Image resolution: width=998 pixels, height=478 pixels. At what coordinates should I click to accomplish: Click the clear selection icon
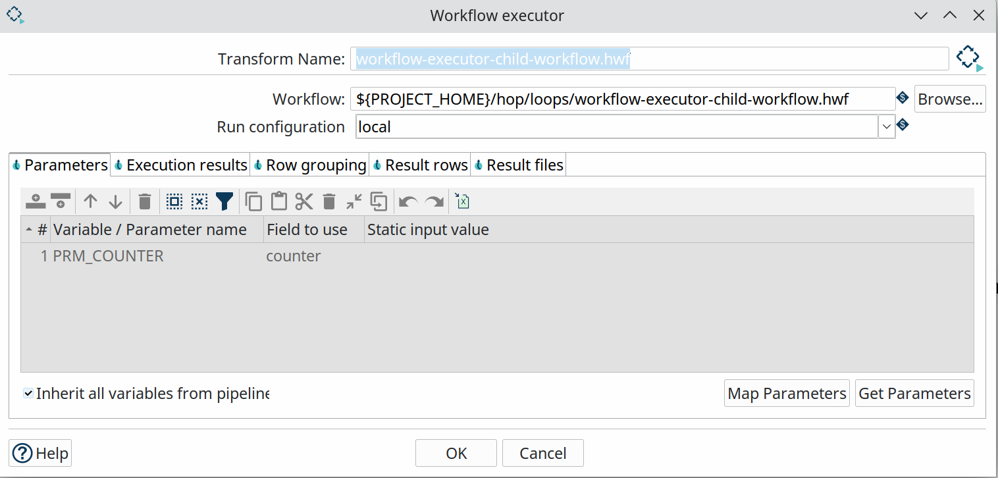pos(199,201)
